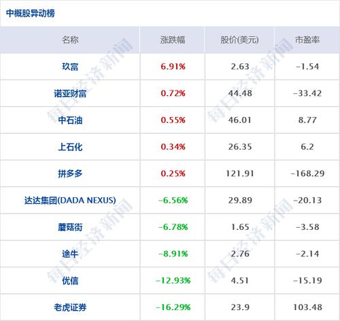Open the 老虎证券 stock link

coord(70,307)
